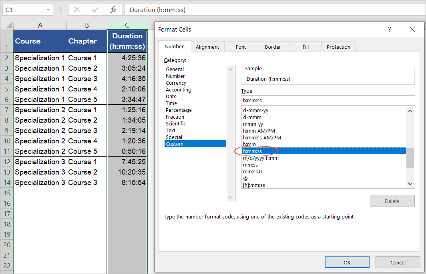
Task: Dismiss the dialog with Cancel
Action: pos(398,262)
